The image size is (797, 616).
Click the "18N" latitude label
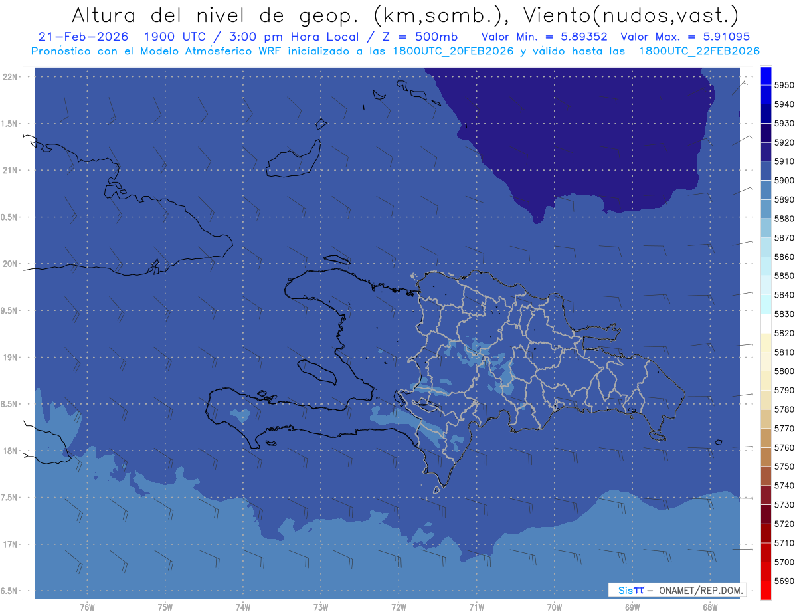(11, 451)
